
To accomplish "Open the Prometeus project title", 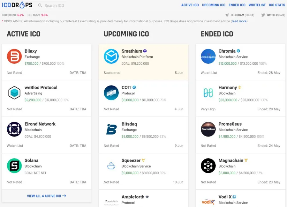I will 230,124.
